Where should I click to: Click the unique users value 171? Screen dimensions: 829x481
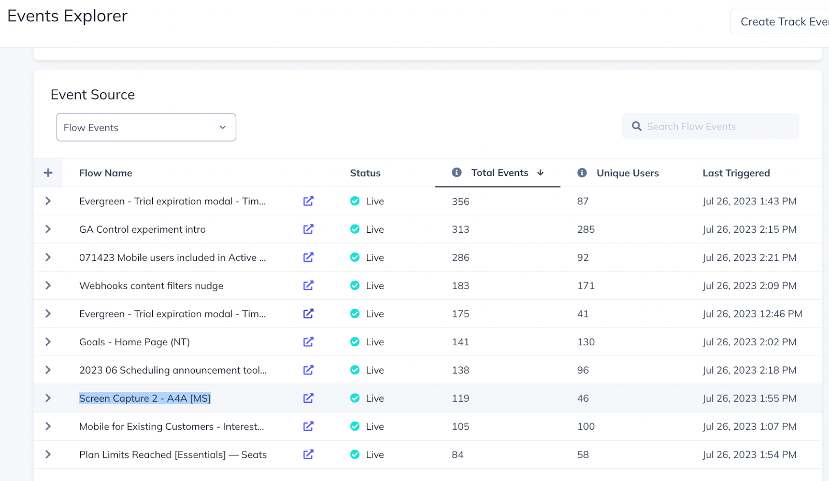pyautogui.click(x=586, y=286)
